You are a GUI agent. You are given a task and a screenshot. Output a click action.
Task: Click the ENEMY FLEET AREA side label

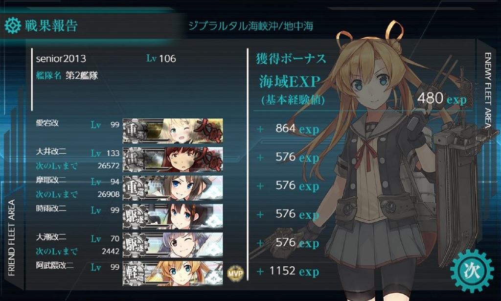488,90
